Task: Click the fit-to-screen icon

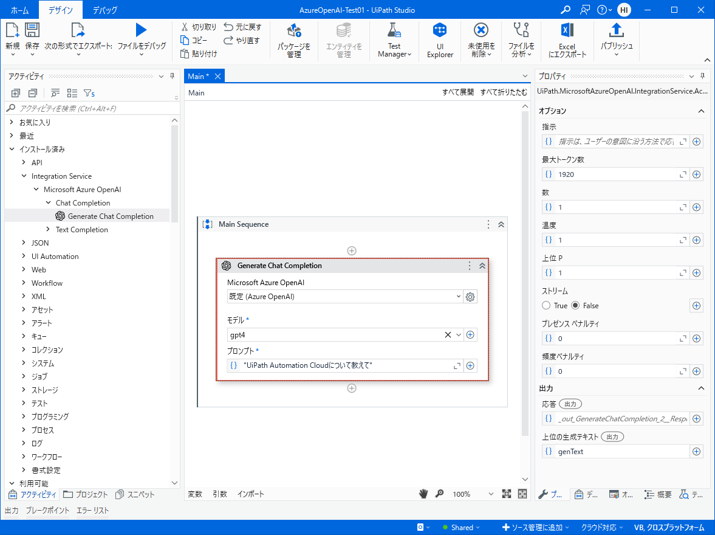Action: click(x=507, y=494)
